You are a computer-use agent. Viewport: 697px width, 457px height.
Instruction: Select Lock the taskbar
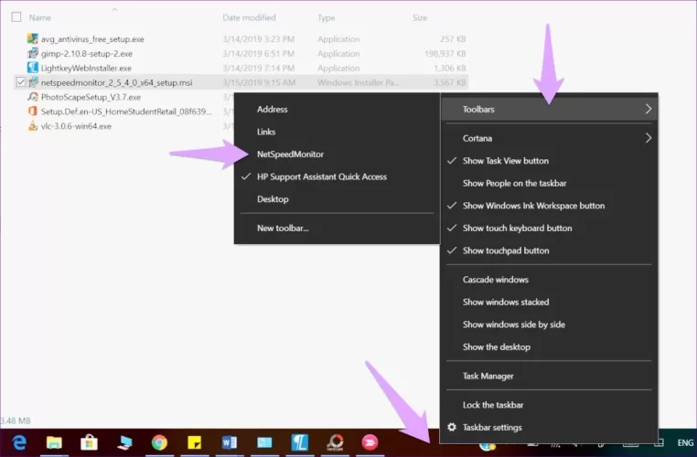[492, 405]
